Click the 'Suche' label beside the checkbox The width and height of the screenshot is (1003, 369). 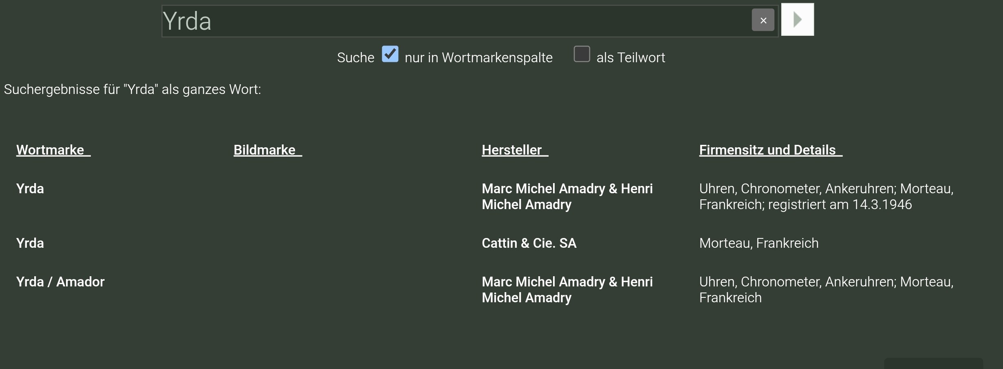tap(355, 58)
